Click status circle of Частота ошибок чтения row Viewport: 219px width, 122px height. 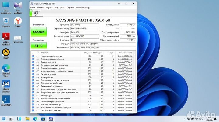[33, 56]
